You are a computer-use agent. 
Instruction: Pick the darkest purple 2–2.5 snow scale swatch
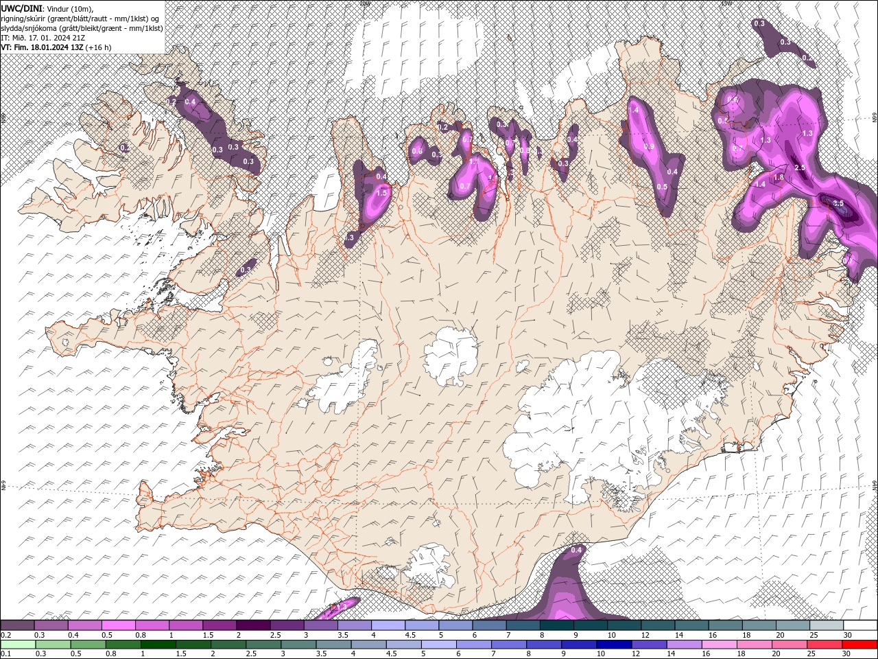(253, 625)
